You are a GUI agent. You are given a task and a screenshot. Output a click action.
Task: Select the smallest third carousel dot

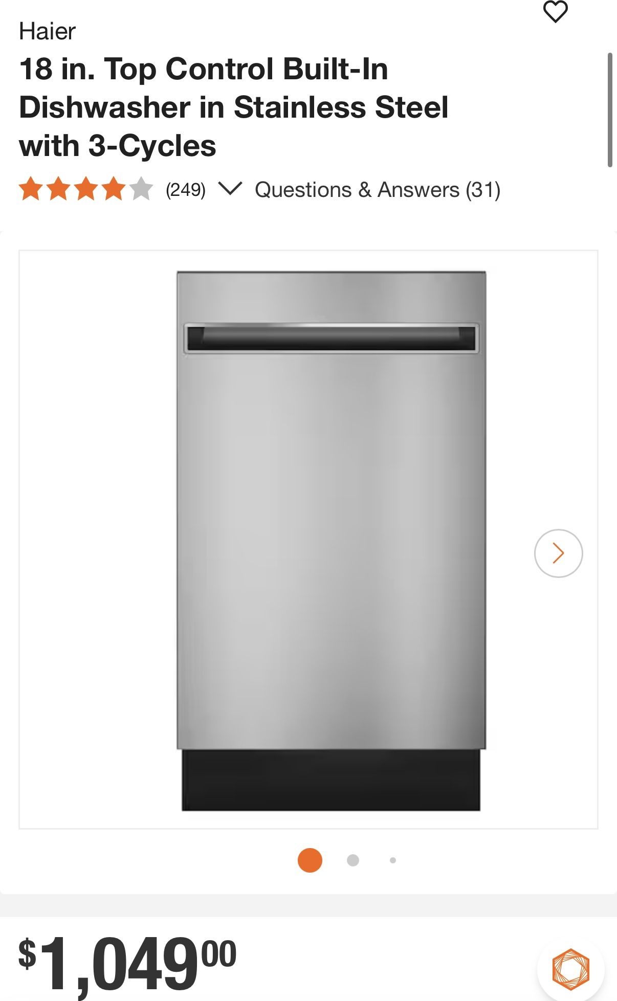pos(393,860)
